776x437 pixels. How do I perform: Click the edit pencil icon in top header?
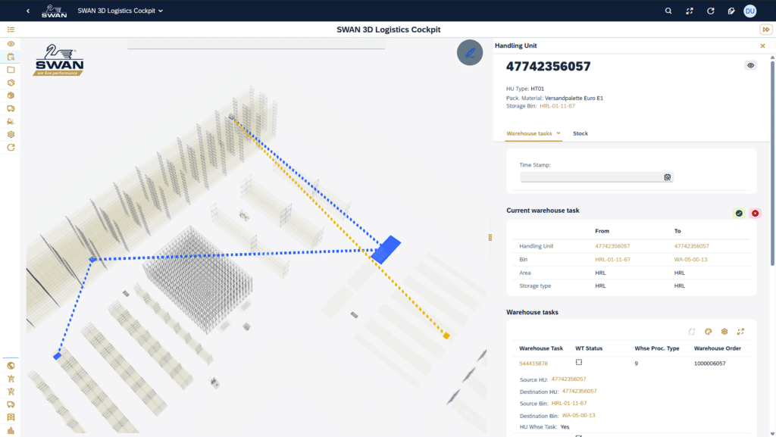[731, 11]
